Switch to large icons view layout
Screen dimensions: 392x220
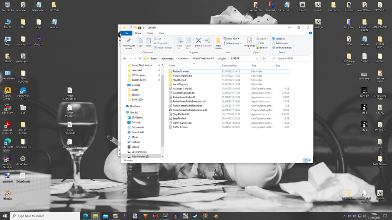pos(310,160)
